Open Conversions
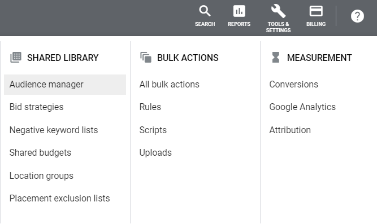Screen dimensions: 377x224 click(x=293, y=85)
